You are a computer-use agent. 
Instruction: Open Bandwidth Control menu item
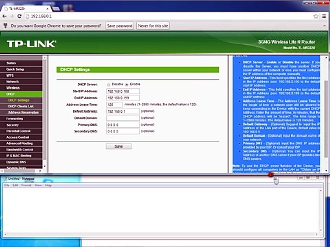pyautogui.click(x=21, y=150)
